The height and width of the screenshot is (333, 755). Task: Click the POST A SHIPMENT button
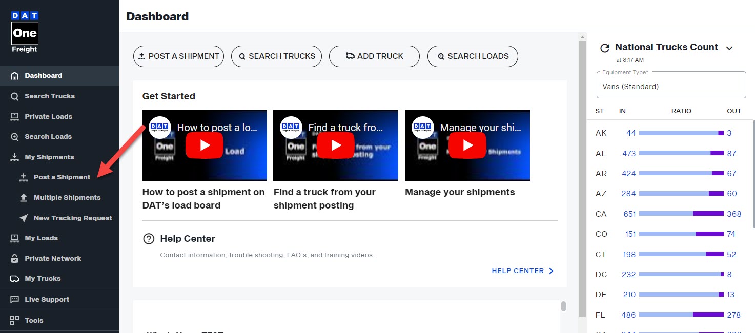[x=178, y=56]
